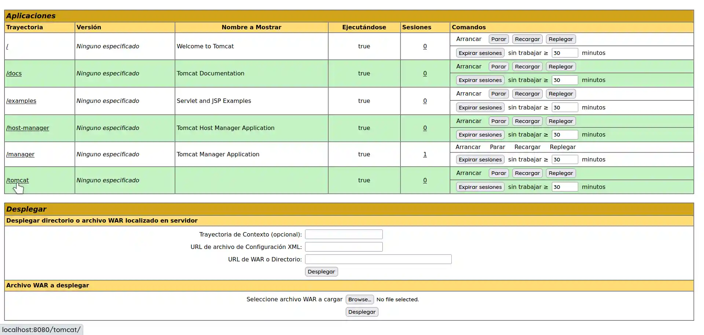Click Expirar sesiones for the /docs row

(x=480, y=80)
